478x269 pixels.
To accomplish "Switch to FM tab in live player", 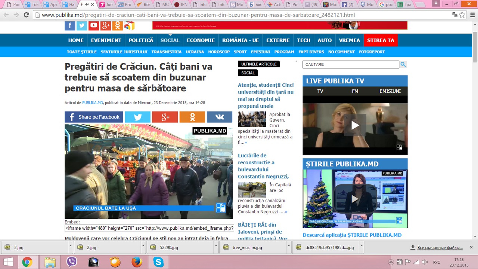I will click(x=355, y=91).
